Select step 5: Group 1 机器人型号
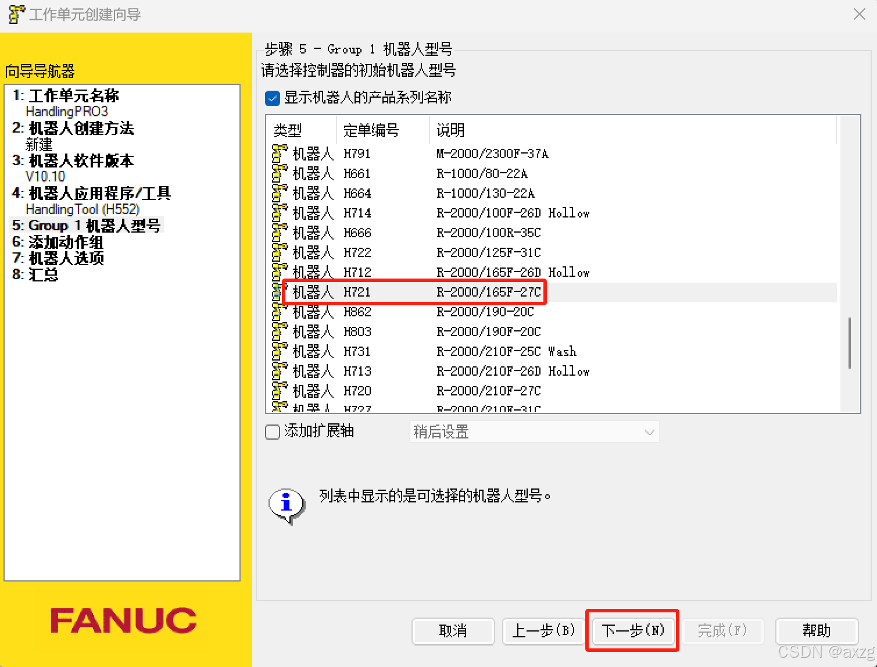The width and height of the screenshot is (877, 667). pos(86,225)
